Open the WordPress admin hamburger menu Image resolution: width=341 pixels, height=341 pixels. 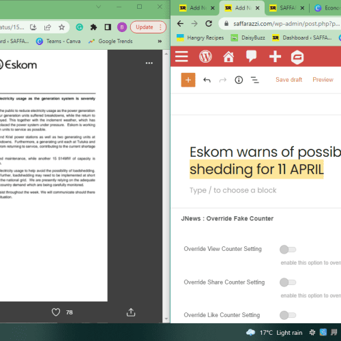click(181, 57)
